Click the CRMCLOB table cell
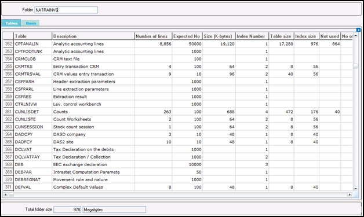 32,59
